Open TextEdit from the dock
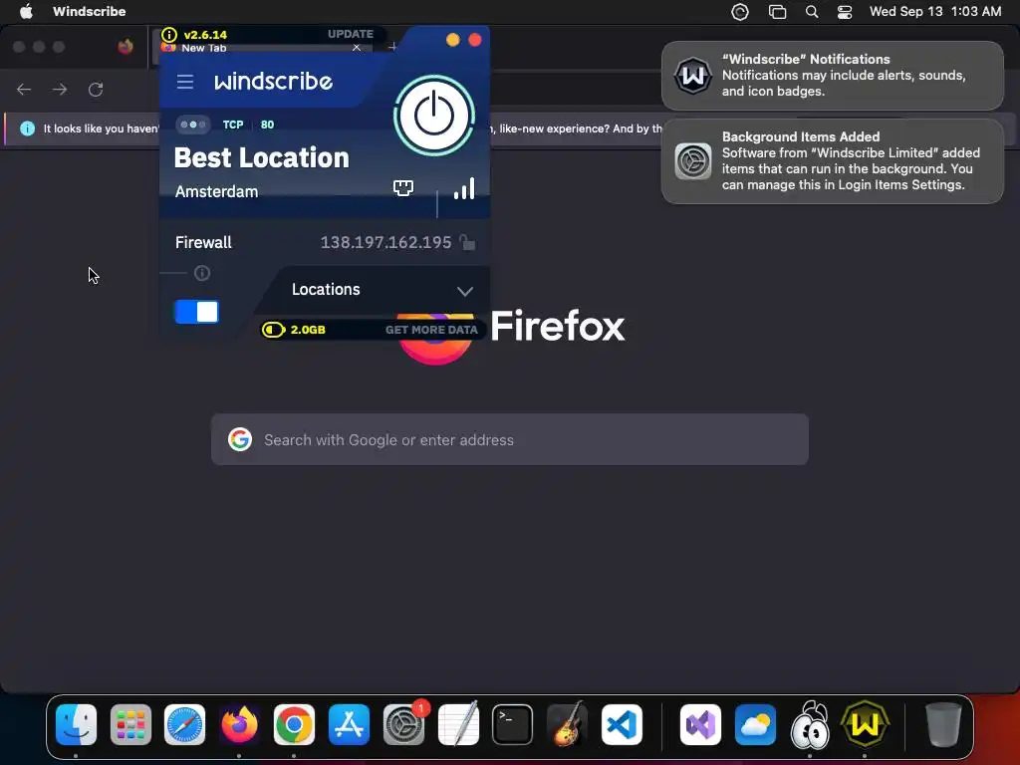 458,724
